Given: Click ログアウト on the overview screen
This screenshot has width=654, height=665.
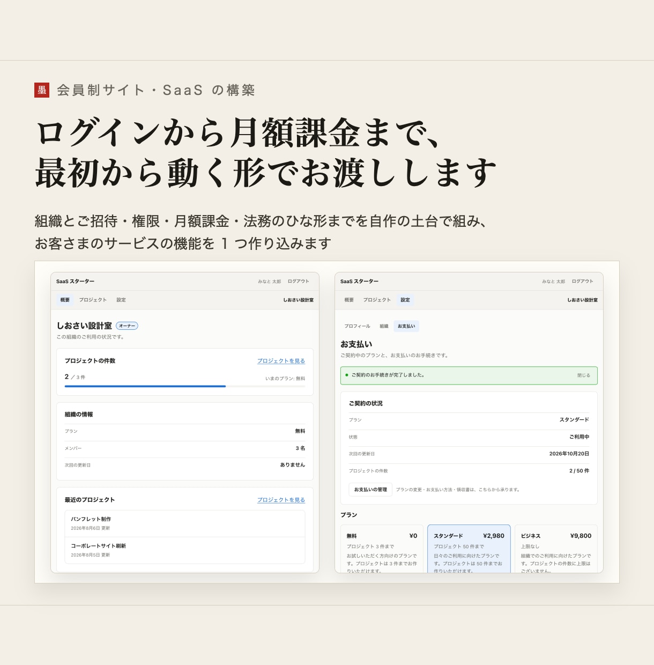Looking at the screenshot, I should click(298, 282).
